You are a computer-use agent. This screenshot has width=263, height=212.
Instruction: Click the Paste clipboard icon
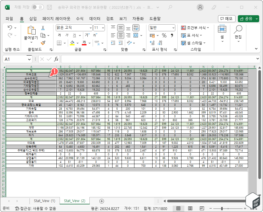(31, 30)
